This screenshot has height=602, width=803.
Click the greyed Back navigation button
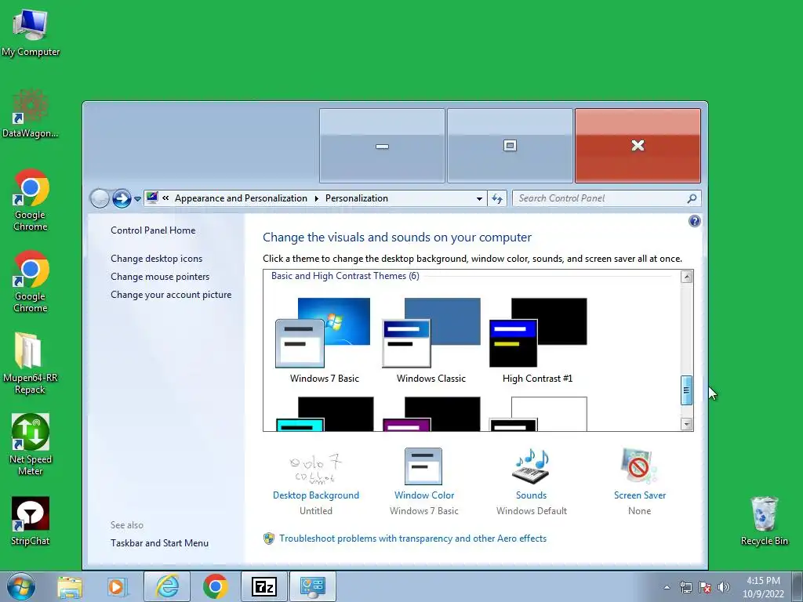(x=100, y=198)
